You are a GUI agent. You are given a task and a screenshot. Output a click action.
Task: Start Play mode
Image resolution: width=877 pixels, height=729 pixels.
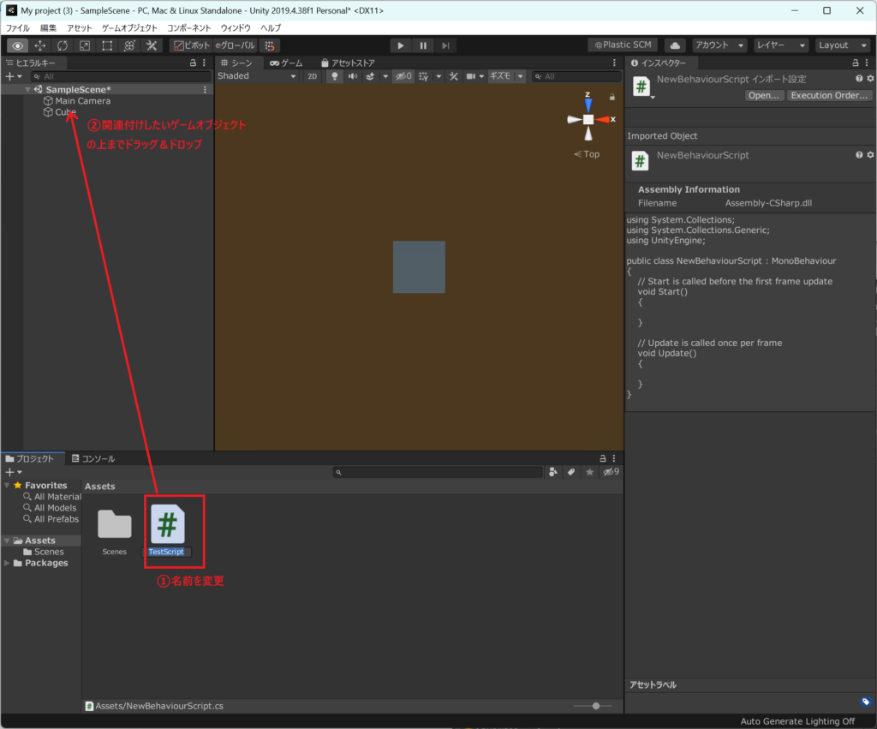[x=401, y=45]
